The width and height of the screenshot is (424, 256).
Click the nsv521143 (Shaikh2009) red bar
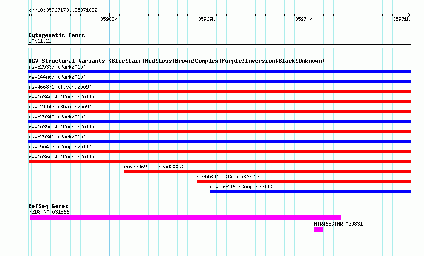pyautogui.click(x=219, y=111)
